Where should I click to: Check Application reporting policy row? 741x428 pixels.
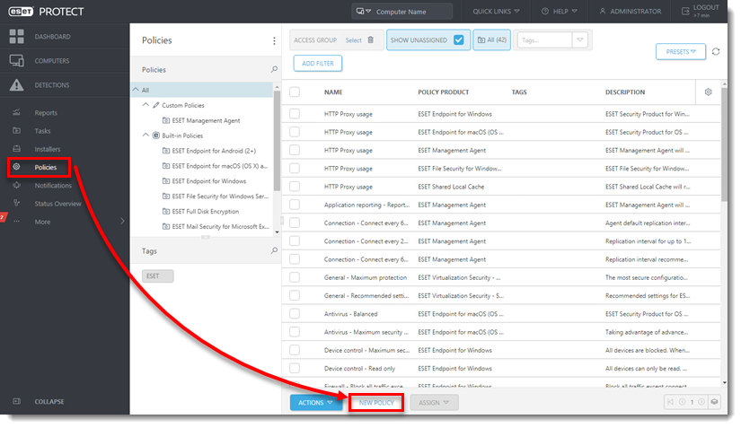coord(295,205)
